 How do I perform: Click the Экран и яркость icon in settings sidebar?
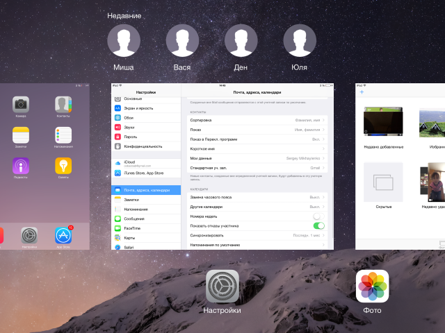click(118, 108)
